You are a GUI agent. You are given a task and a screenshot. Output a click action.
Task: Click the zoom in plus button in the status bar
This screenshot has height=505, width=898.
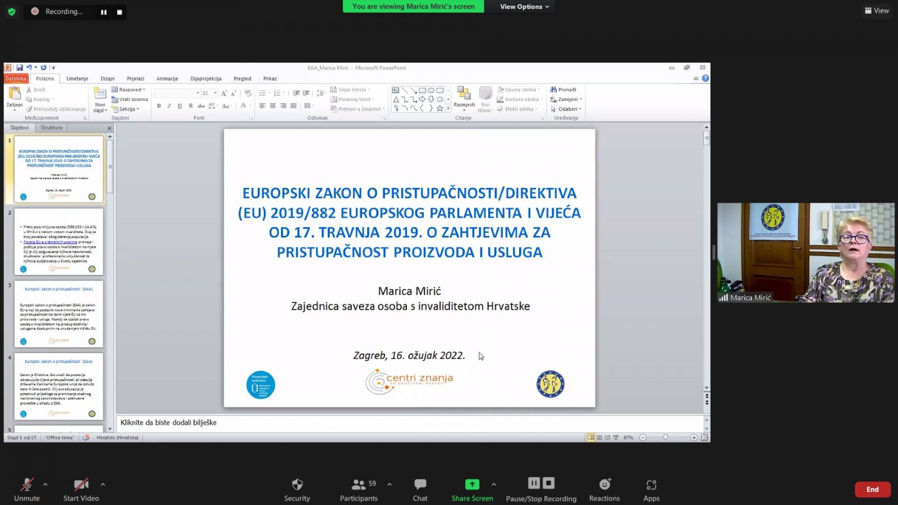(x=694, y=437)
